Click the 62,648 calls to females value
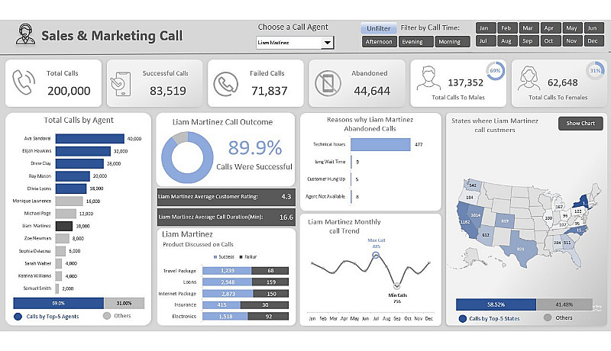 (562, 82)
